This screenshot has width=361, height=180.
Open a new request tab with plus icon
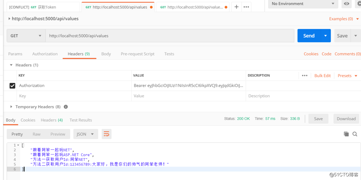point(236,7)
